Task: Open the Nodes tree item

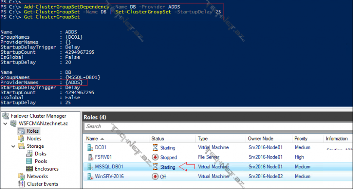Action: [34, 139]
